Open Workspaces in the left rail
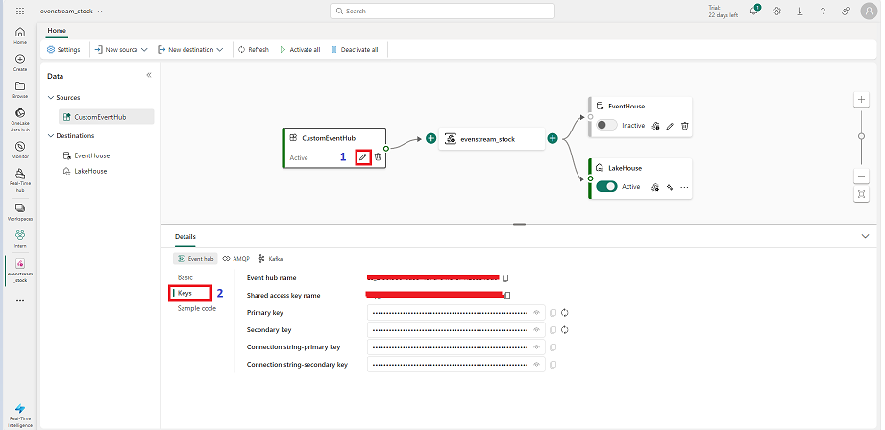This screenshot has height=430, width=885. pos(20,212)
